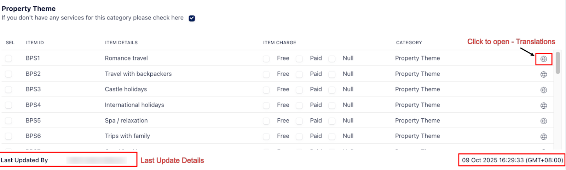This screenshot has width=566, height=170.
Task: Select the BPS6 row checkbox
Action: click(x=8, y=136)
